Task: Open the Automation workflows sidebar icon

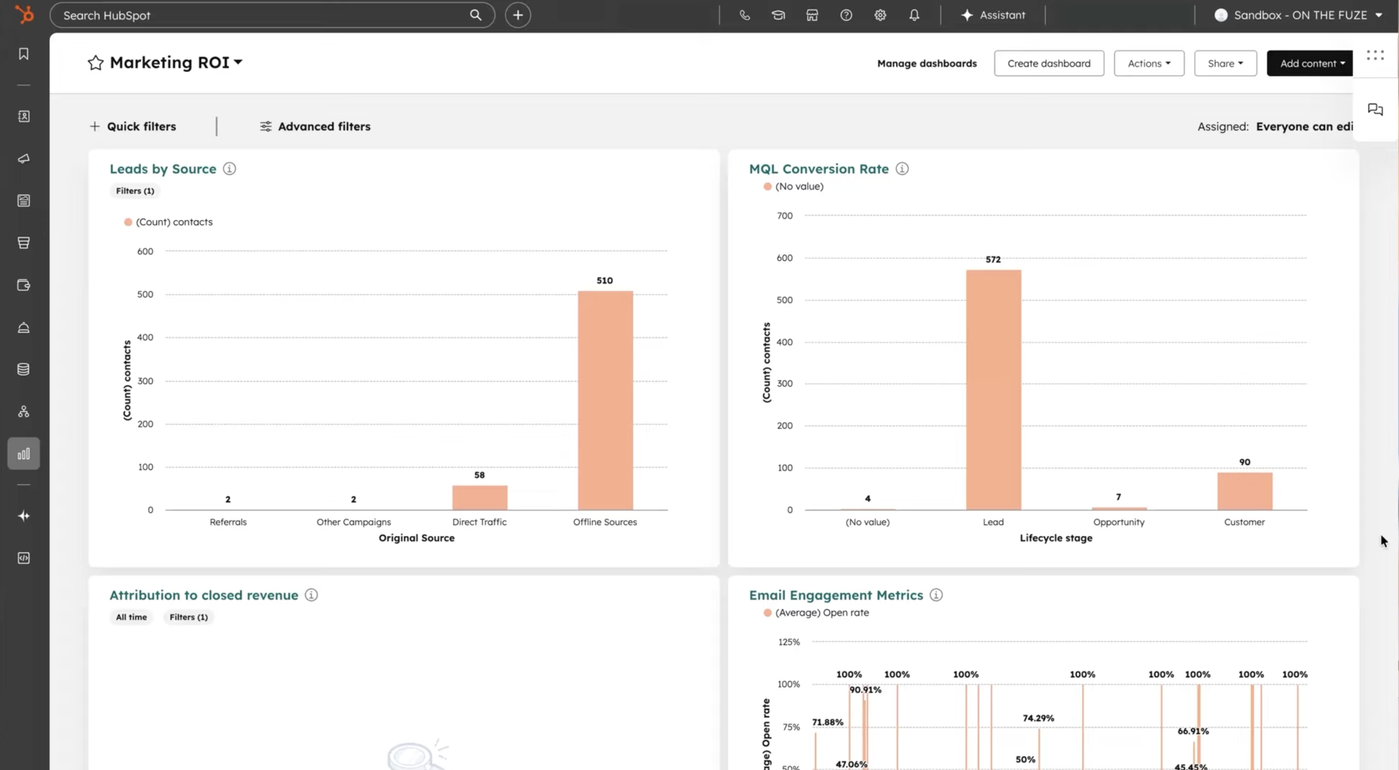Action: [23, 412]
